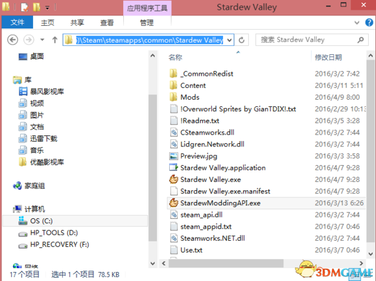This screenshot has height=281, width=376.
Task: Go back using the back arrow
Action: [13, 39]
